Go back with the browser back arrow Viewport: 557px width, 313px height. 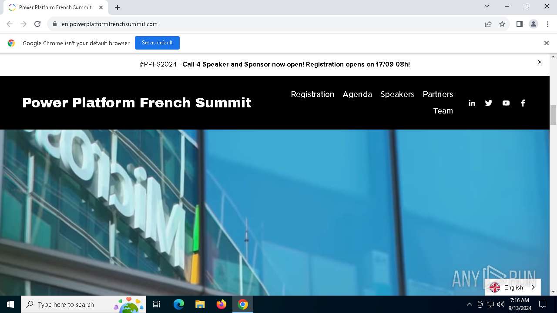click(x=10, y=24)
